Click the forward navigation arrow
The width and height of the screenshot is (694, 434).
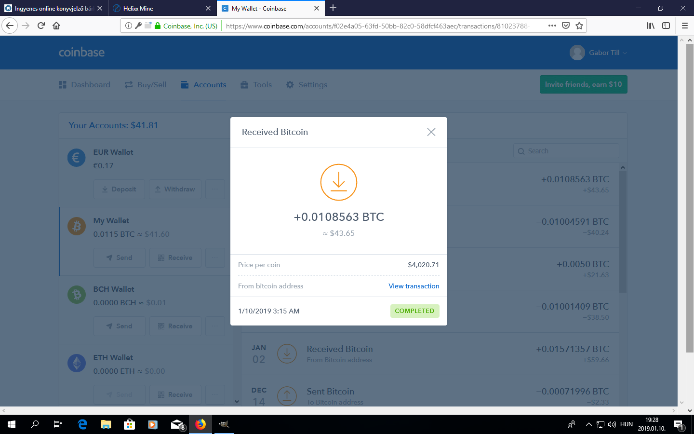pyautogui.click(x=26, y=26)
